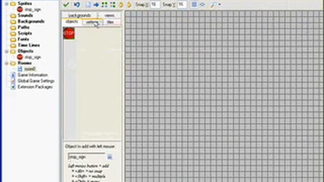Click the clear all instances page icon
324x182 pixels.
pyautogui.click(x=88, y=5)
